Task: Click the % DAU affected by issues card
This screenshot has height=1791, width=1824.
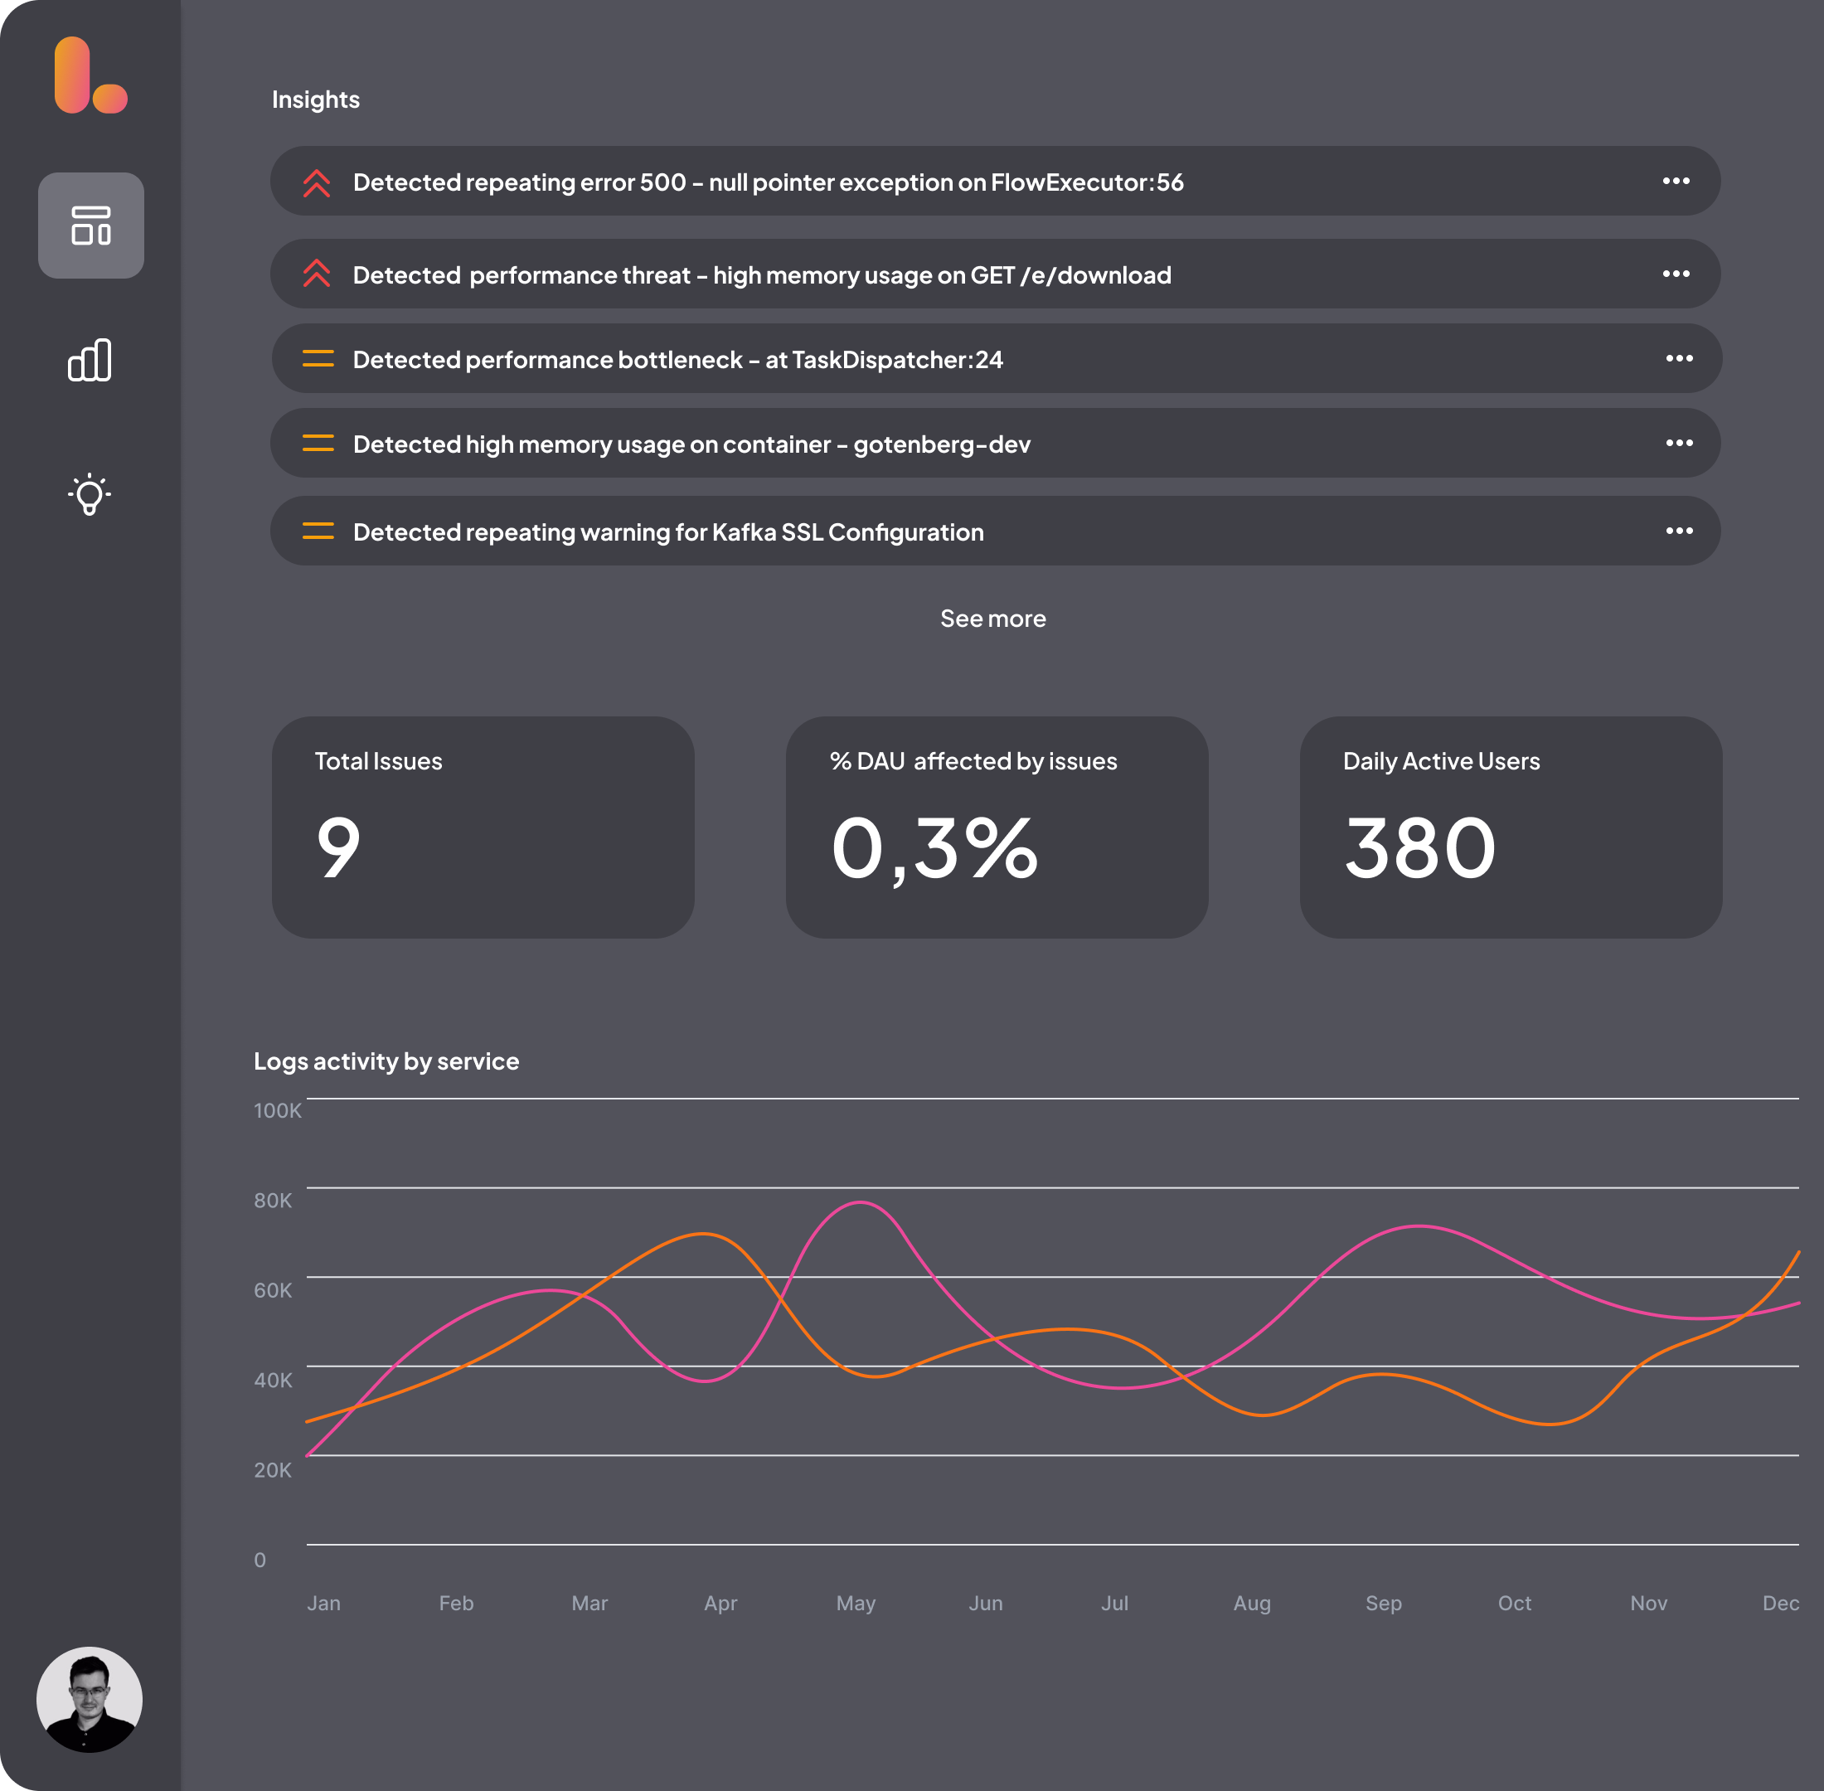Action: [997, 827]
